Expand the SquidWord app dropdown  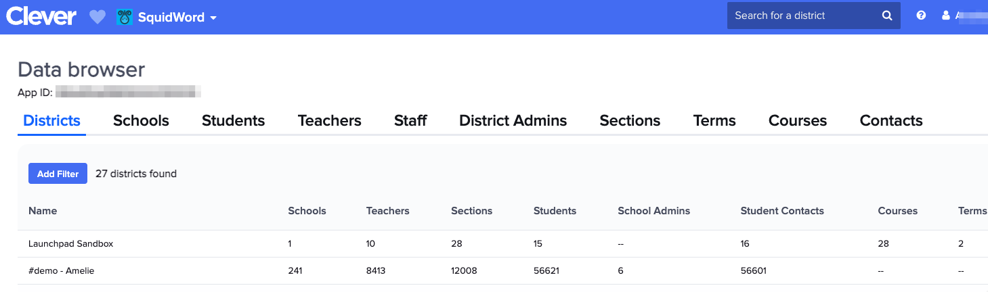tap(213, 18)
